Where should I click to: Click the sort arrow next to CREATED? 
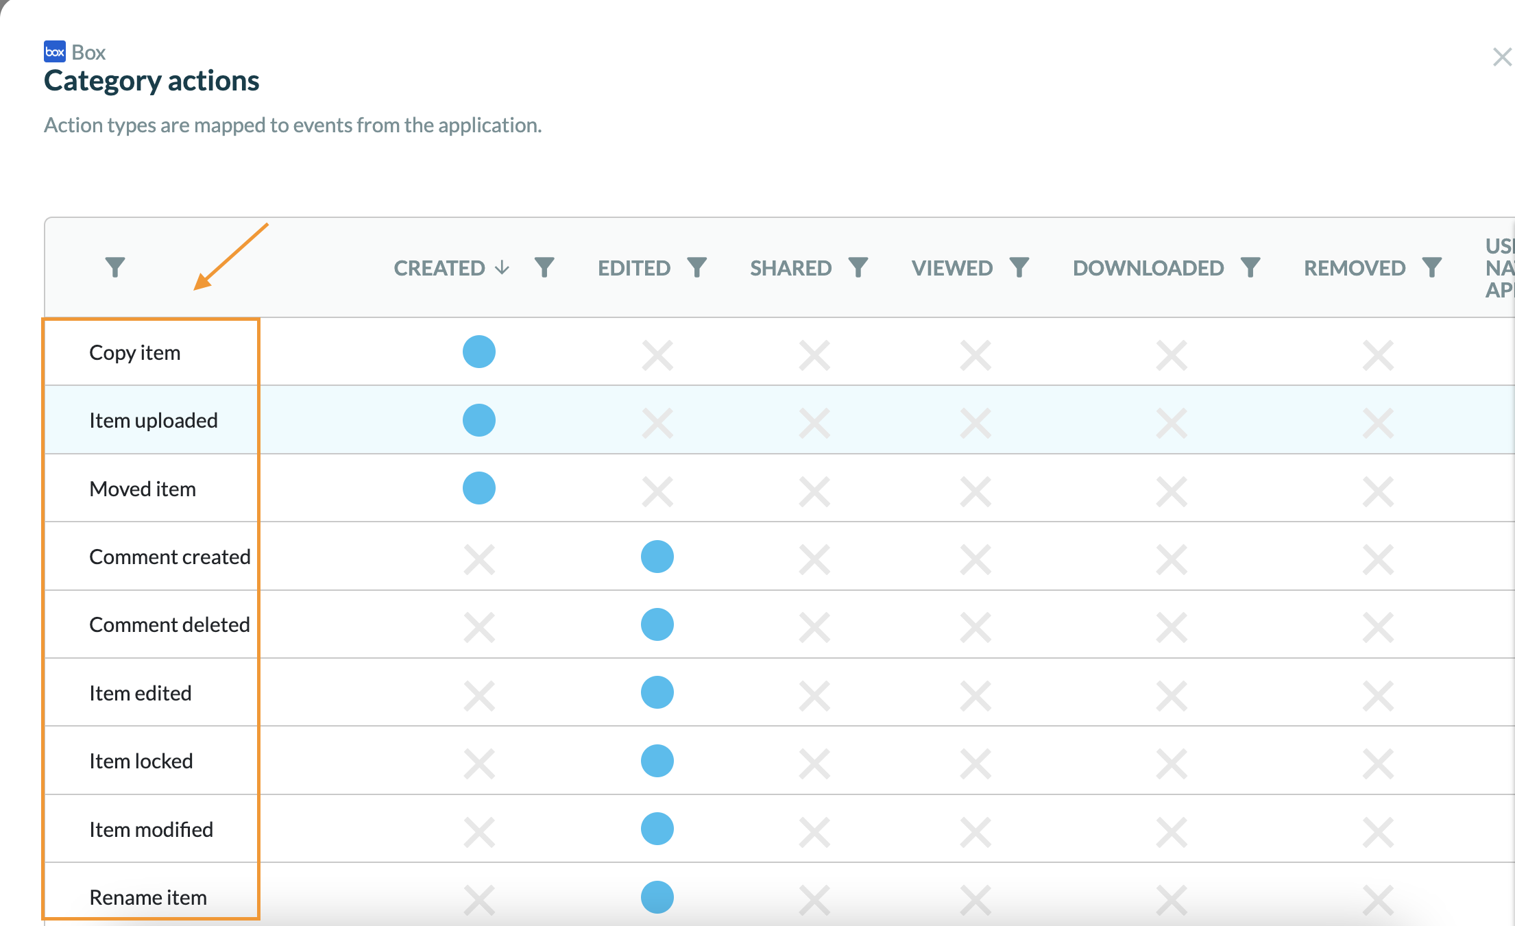(502, 267)
